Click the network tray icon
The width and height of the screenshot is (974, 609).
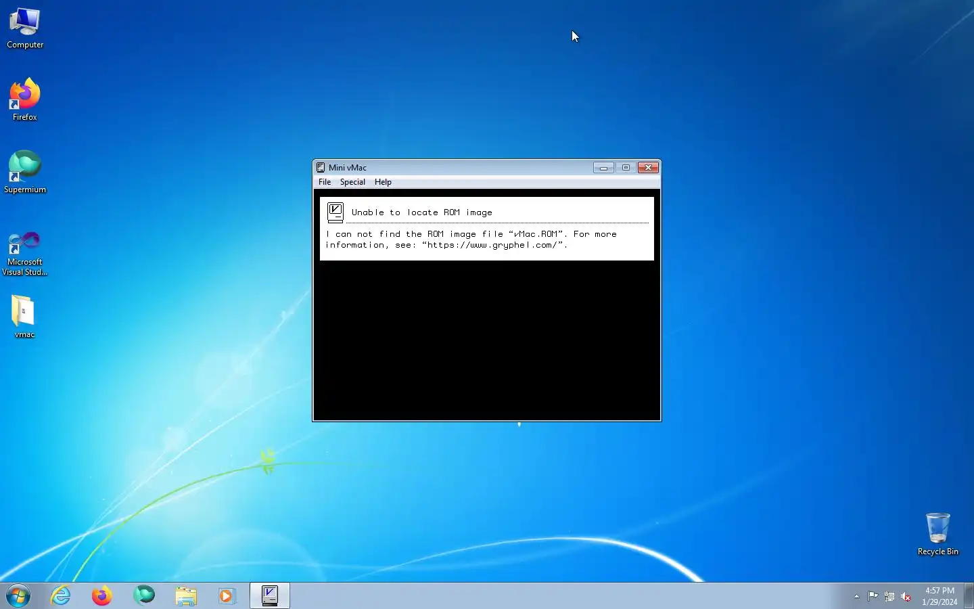889,596
